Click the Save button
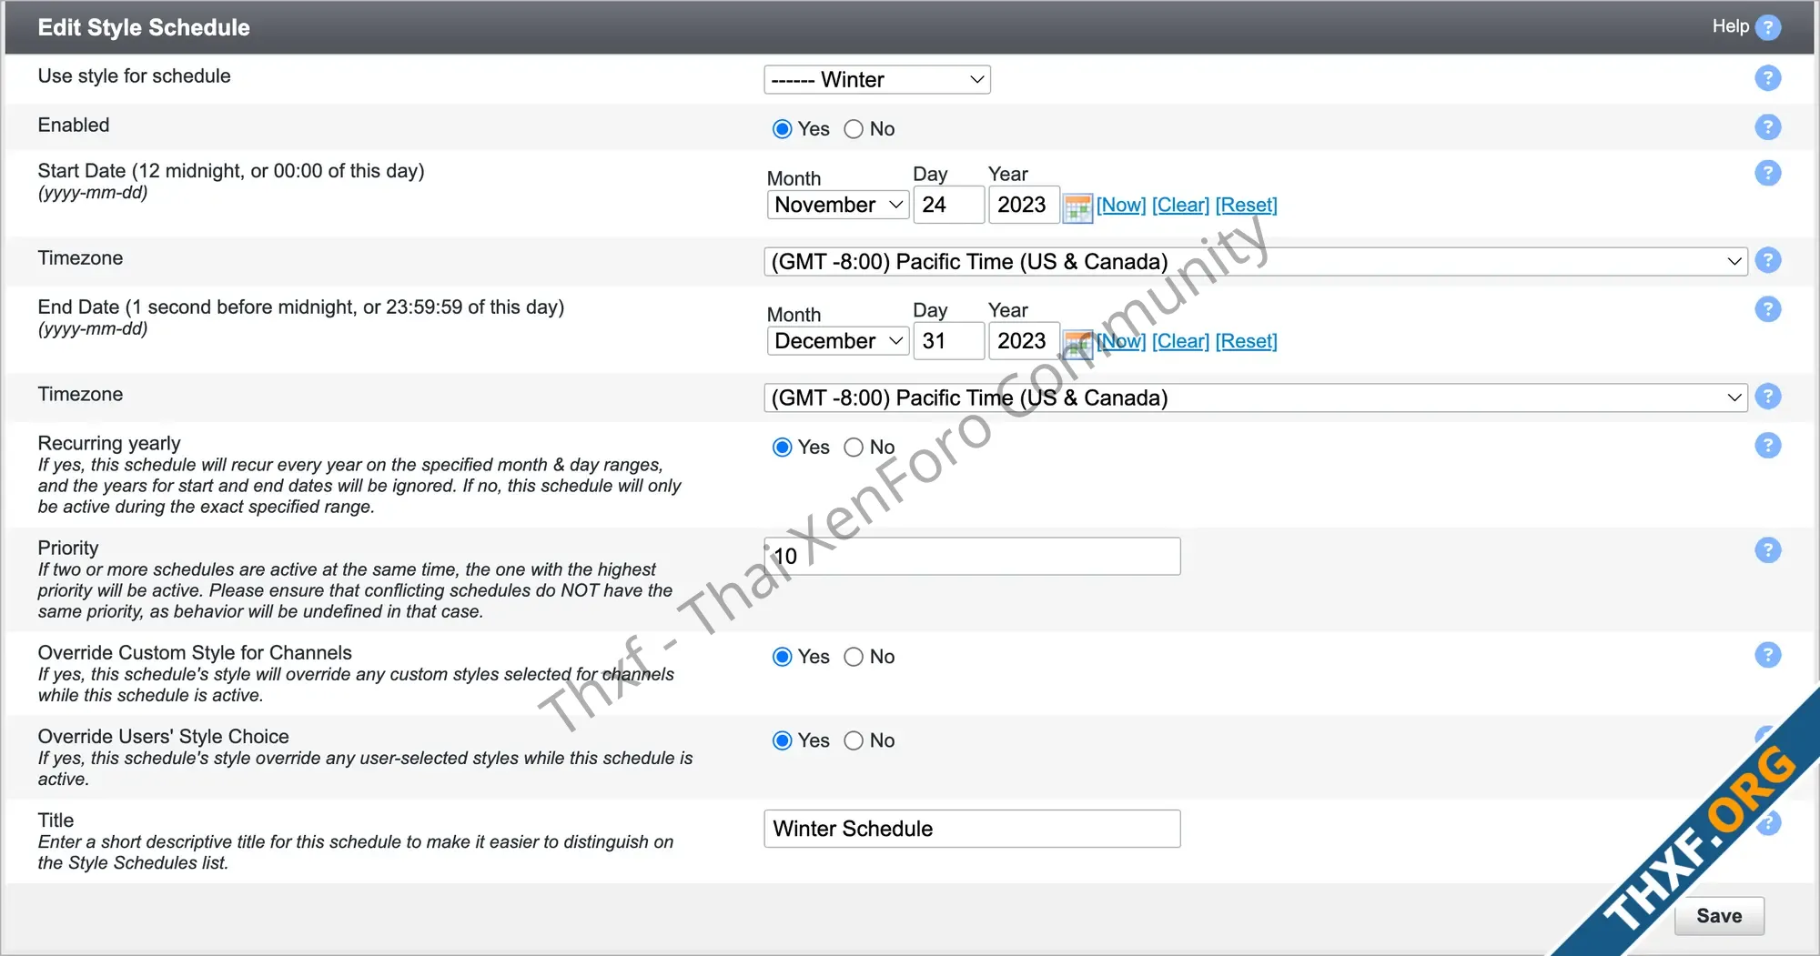This screenshot has height=956, width=1820. pyautogui.click(x=1719, y=916)
